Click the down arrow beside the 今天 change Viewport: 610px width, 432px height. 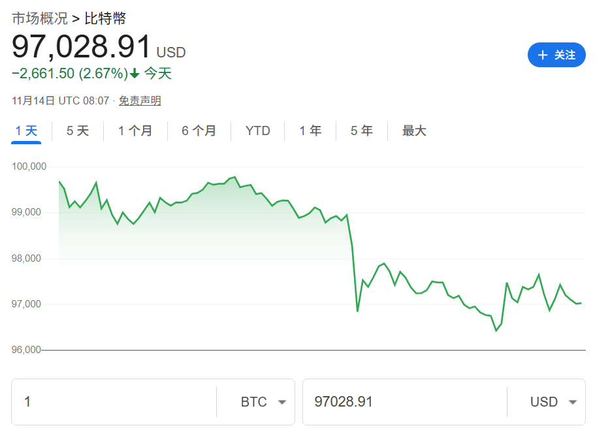[x=134, y=74]
